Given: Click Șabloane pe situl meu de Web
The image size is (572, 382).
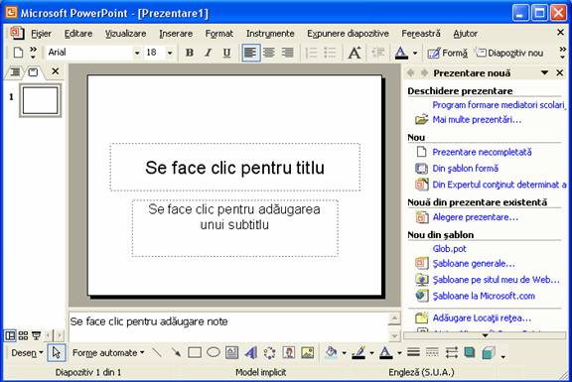Looking at the screenshot, I should coord(497,280).
